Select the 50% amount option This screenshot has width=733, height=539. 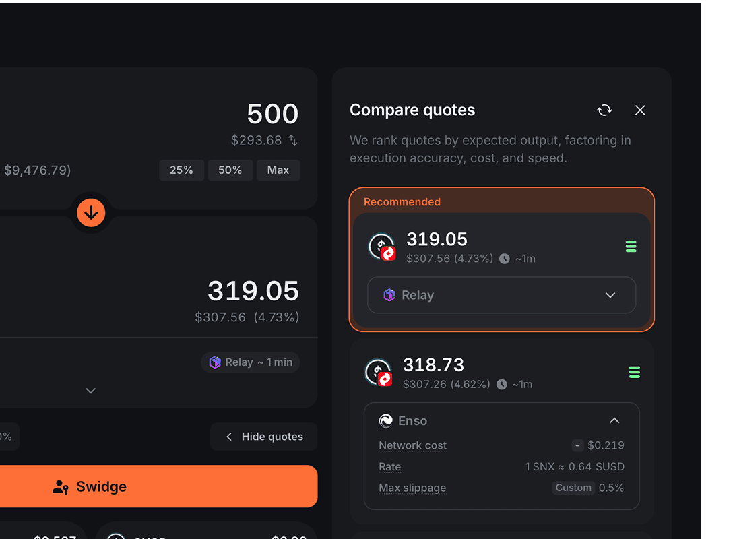230,170
